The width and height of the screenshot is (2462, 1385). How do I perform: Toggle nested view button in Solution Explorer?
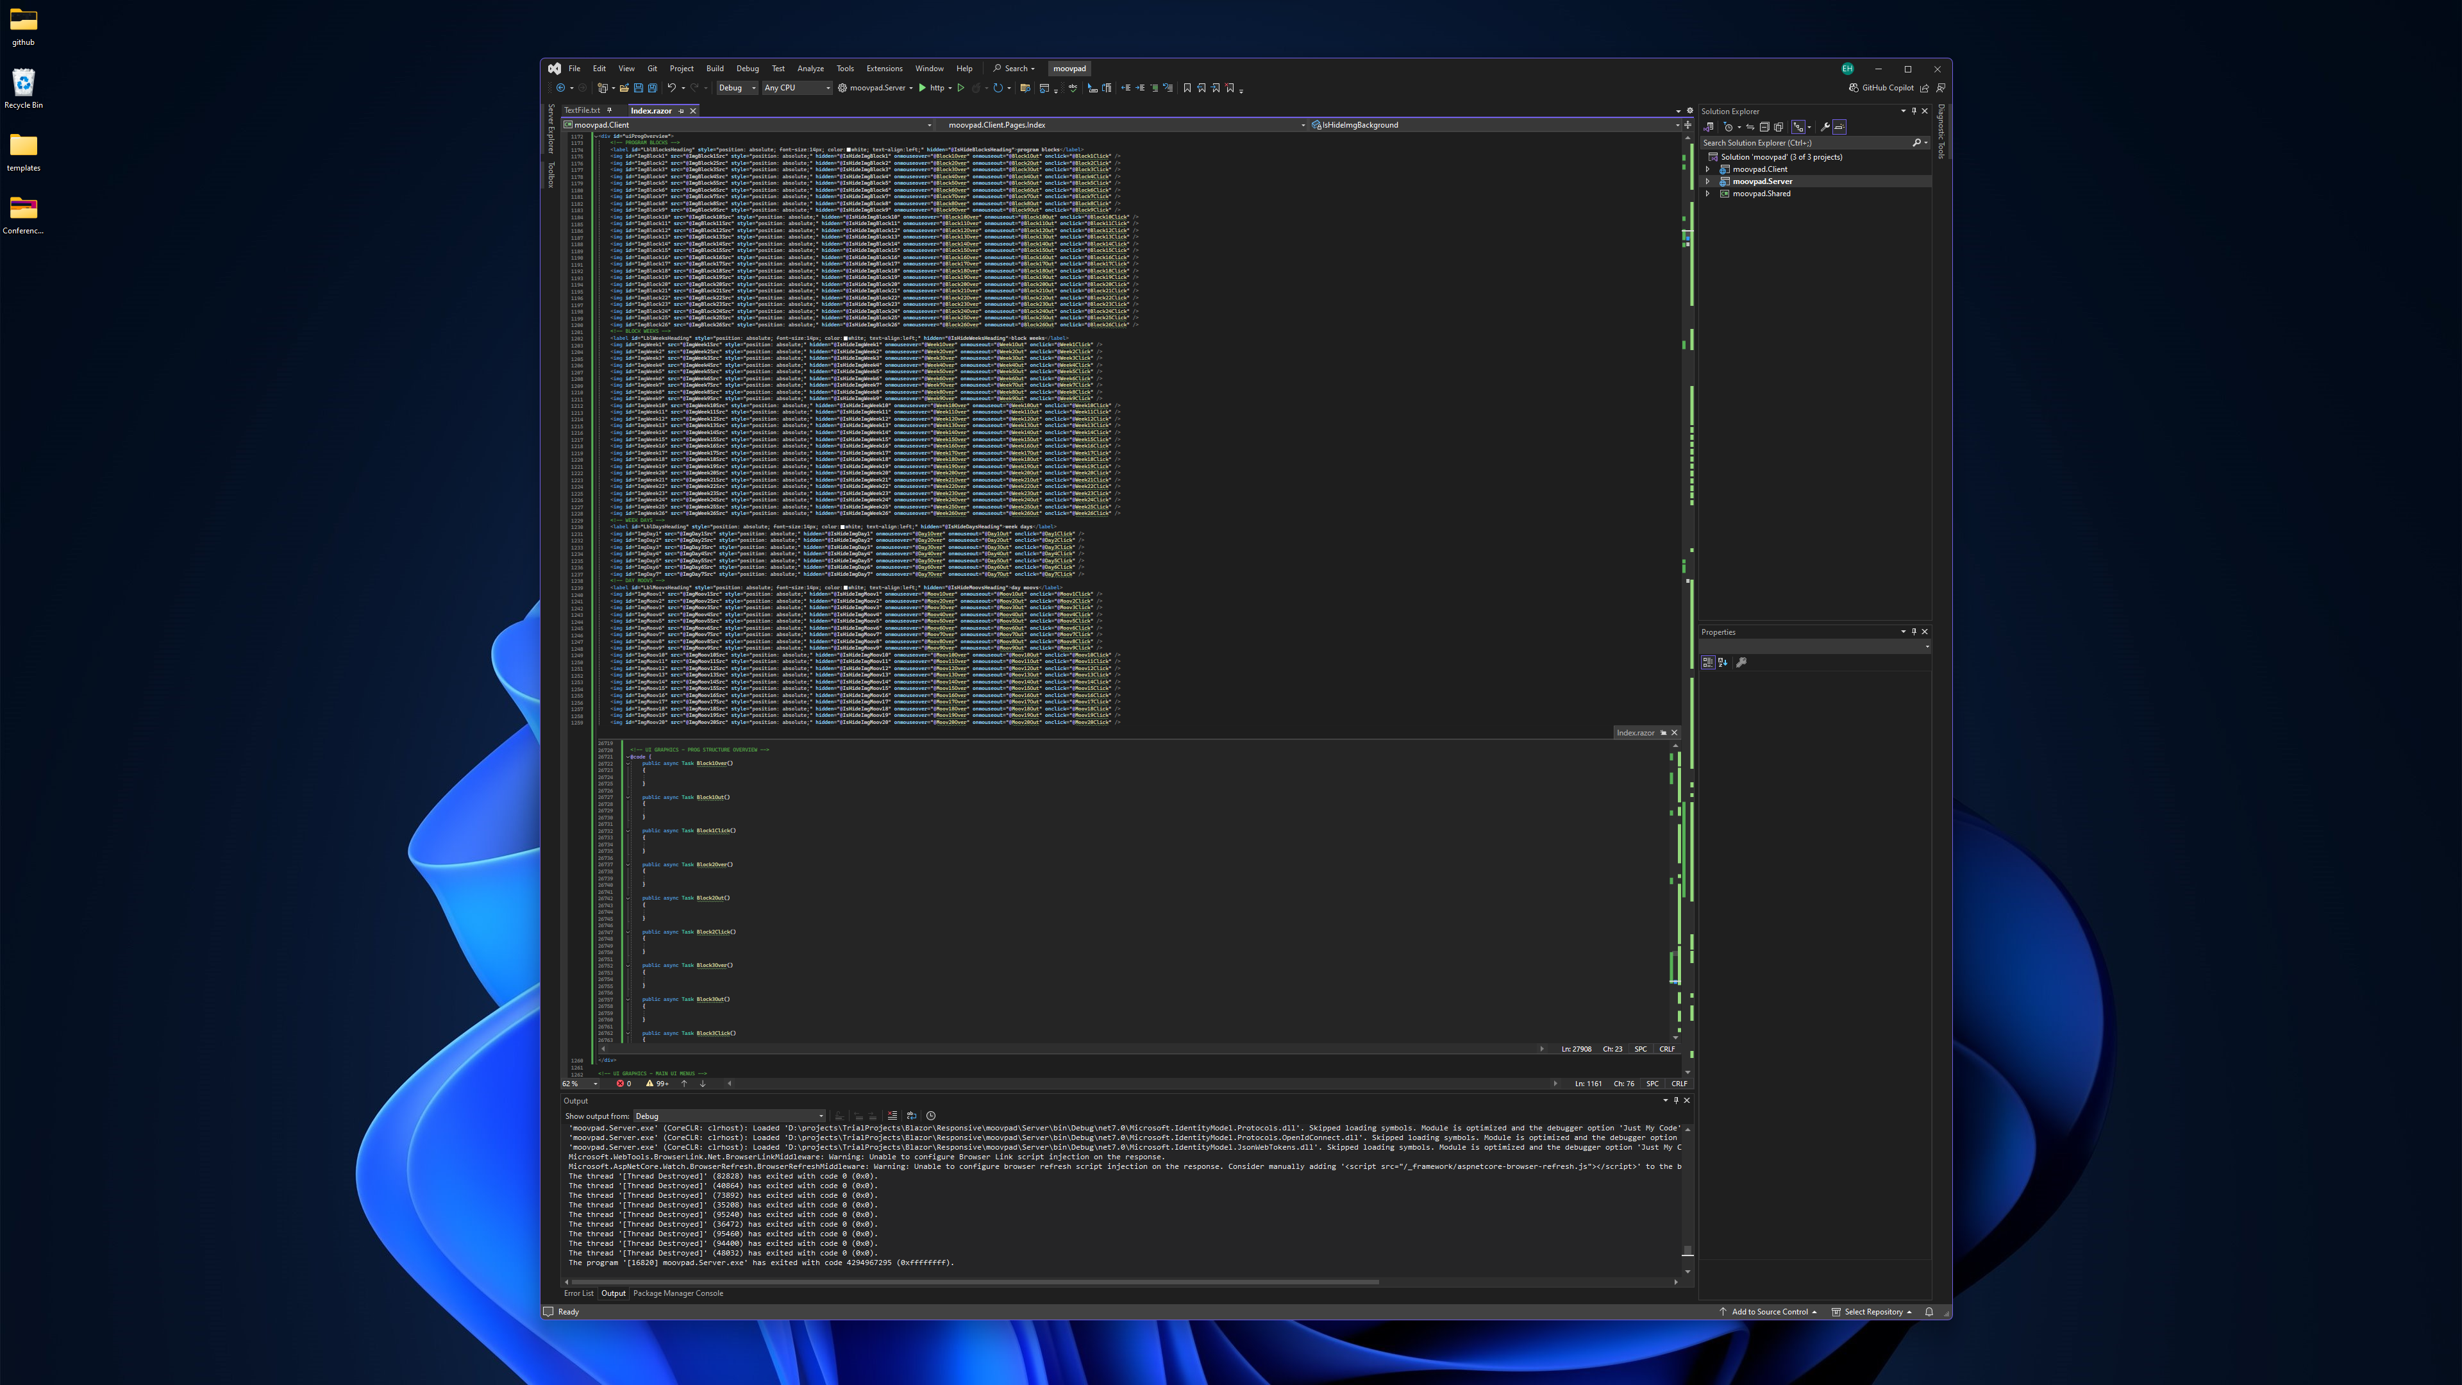[1798, 127]
